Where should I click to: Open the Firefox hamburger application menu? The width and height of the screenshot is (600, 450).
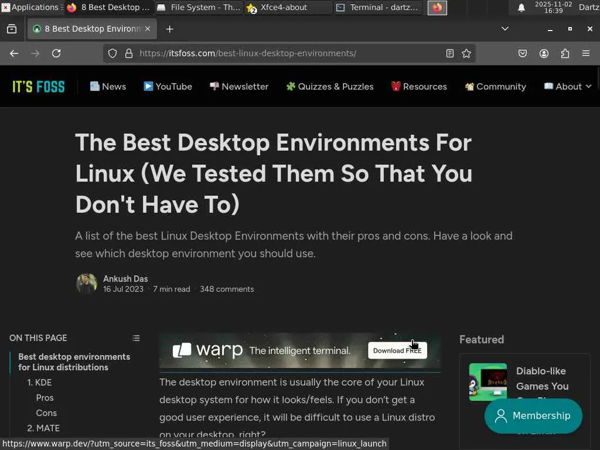[x=586, y=53]
